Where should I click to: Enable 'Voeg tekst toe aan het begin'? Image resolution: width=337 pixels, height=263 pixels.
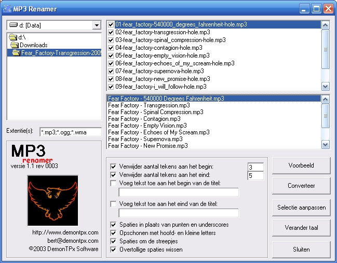tap(113, 183)
